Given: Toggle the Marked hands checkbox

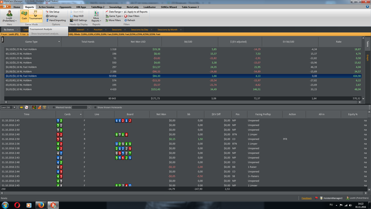Looking at the screenshot, I should [54, 107].
